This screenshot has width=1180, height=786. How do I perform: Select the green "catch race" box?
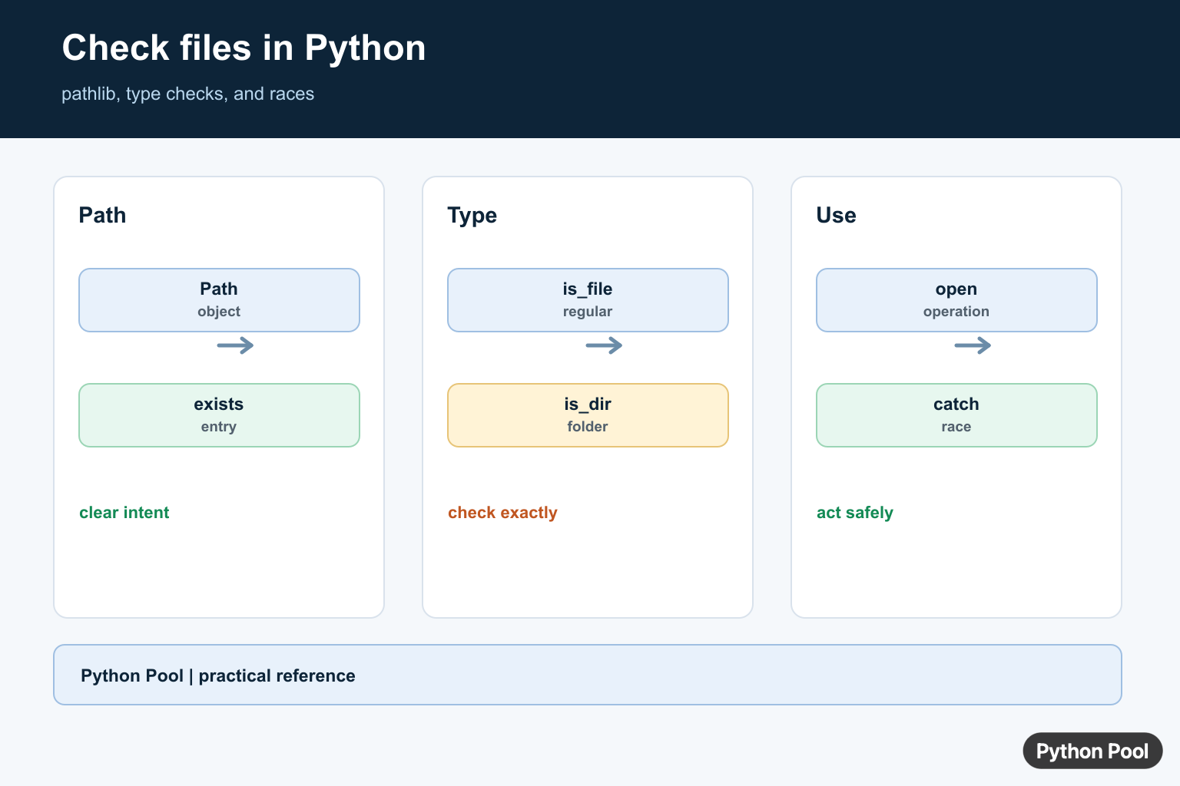click(956, 415)
